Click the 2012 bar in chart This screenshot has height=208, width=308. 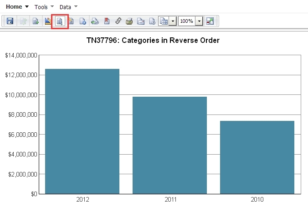82,131
